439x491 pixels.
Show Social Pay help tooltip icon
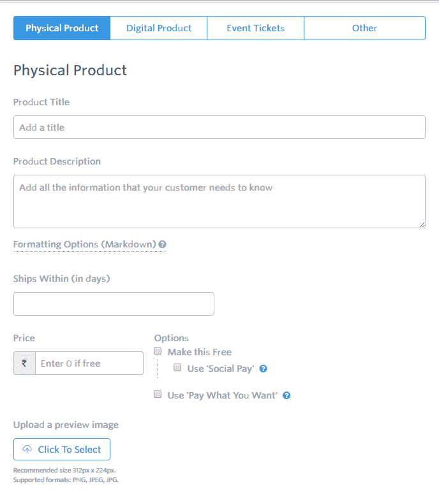click(264, 369)
